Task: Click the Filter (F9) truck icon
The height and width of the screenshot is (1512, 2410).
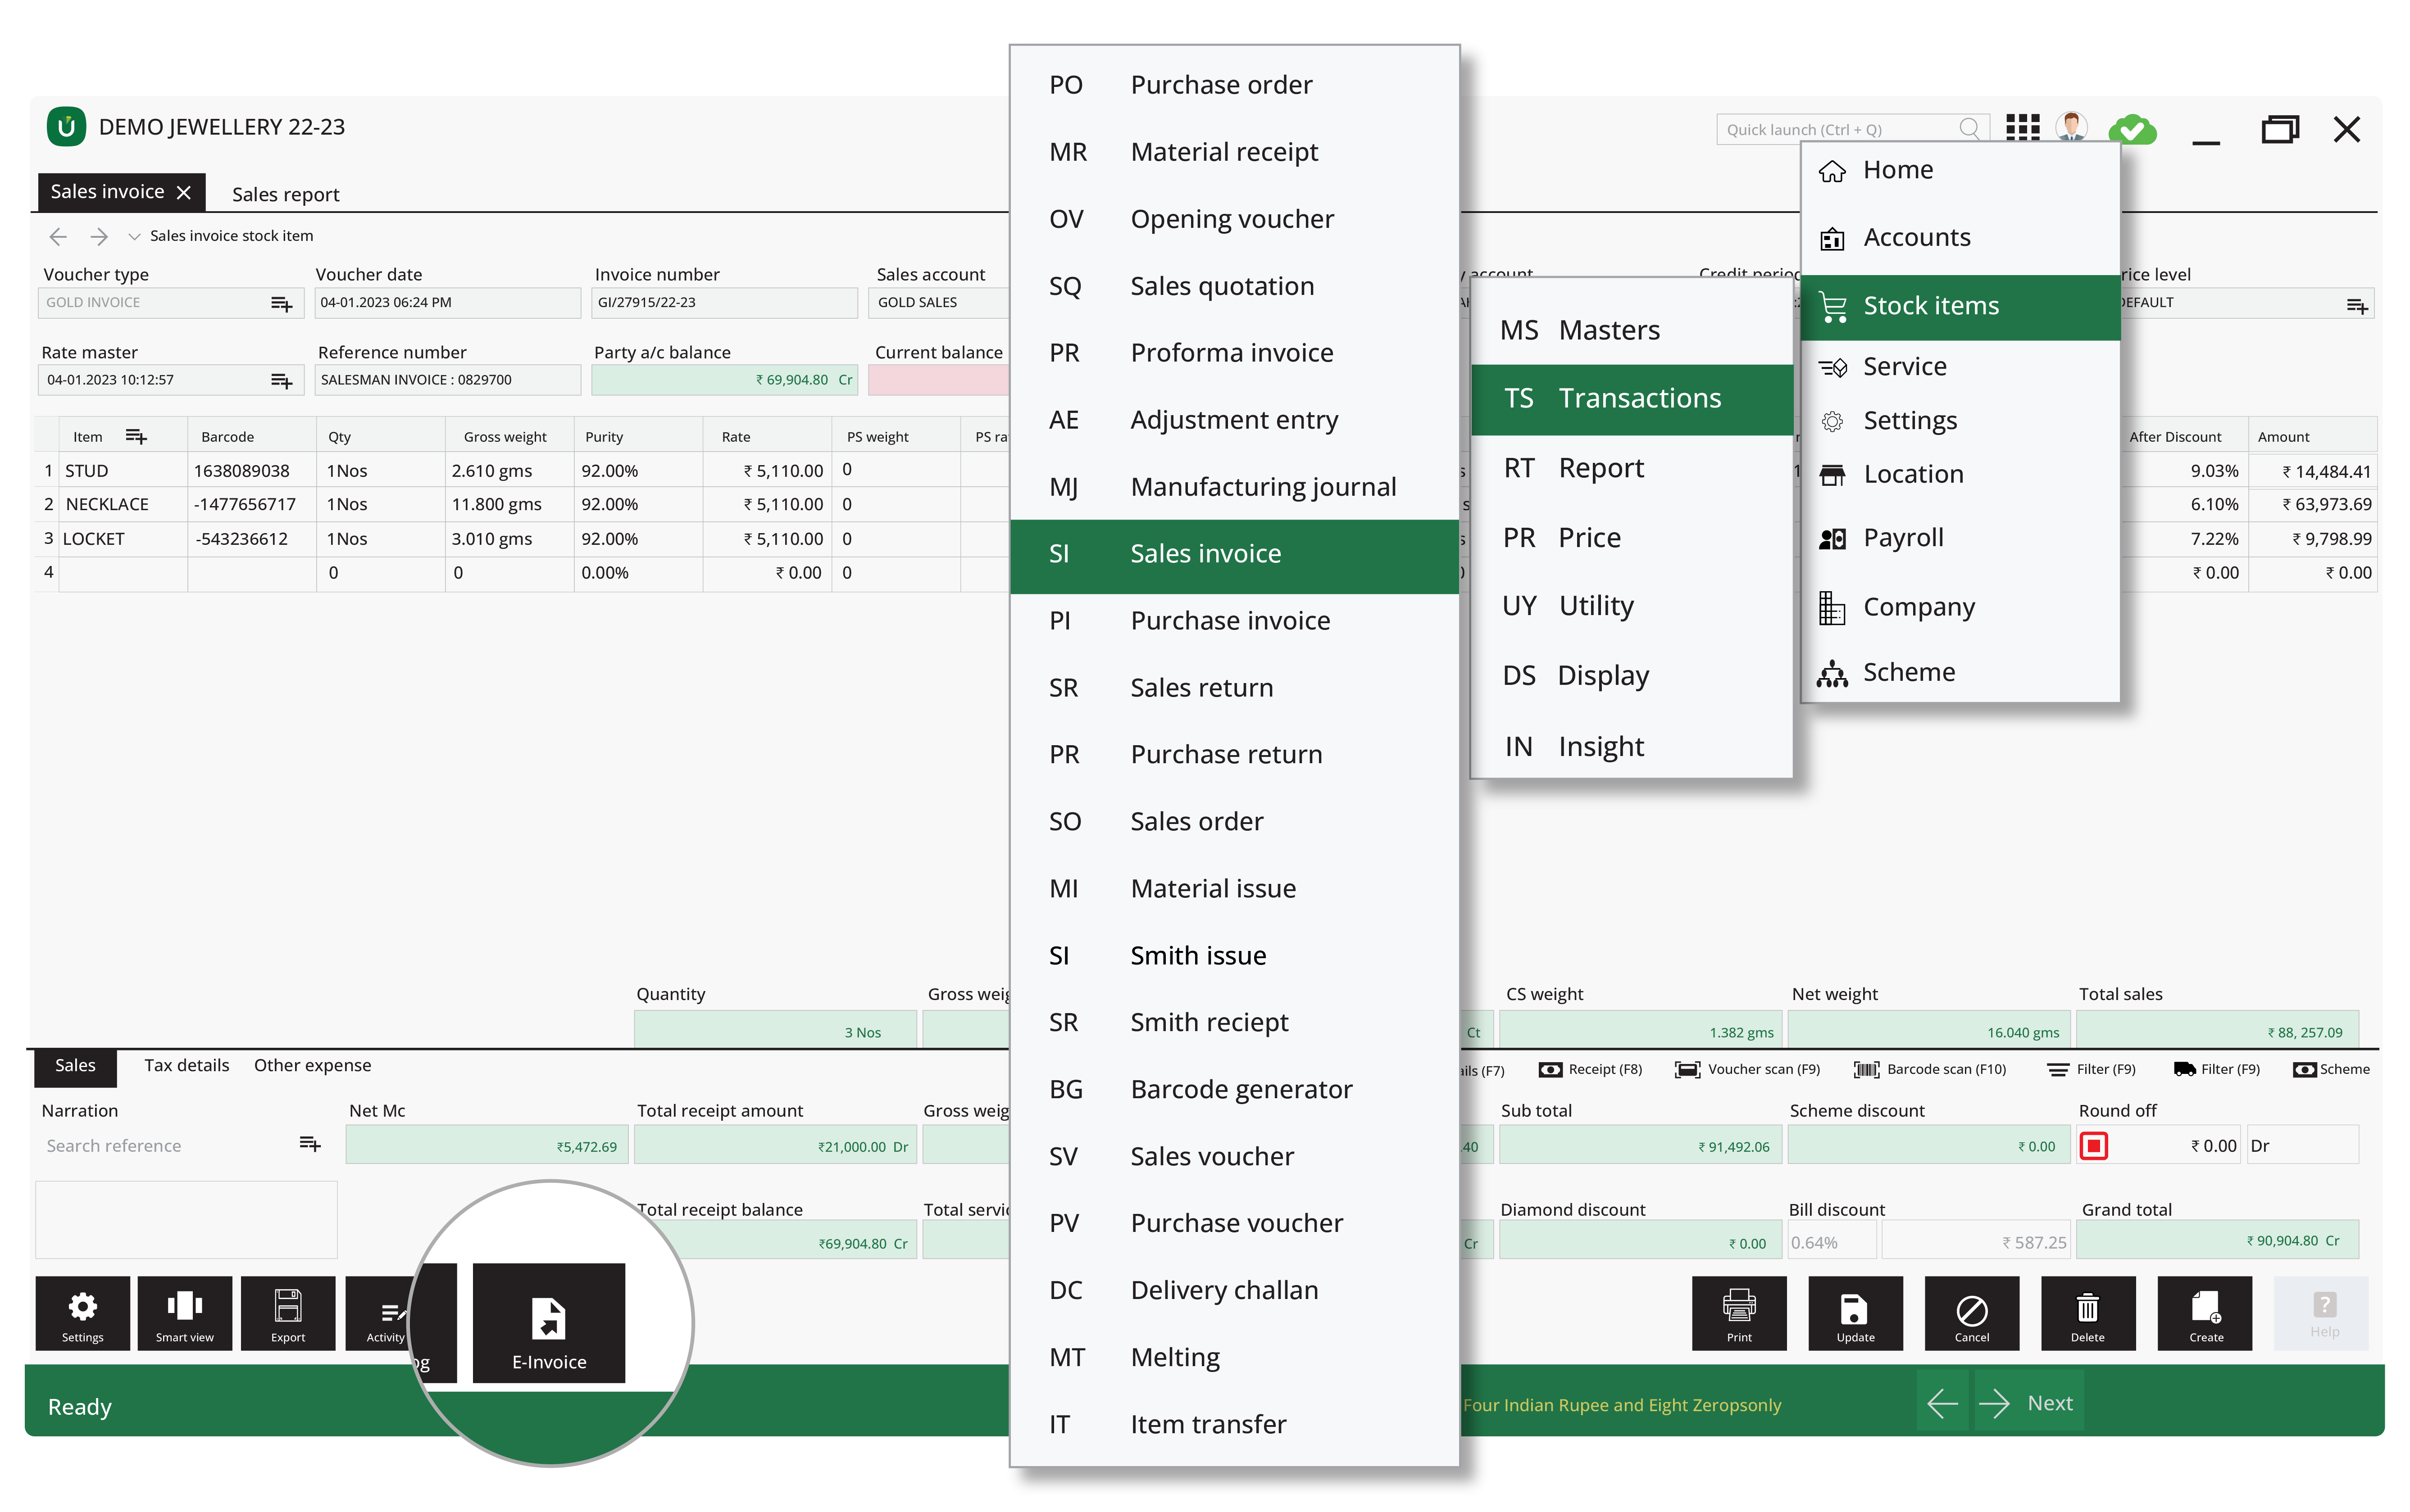Action: point(2184,1070)
